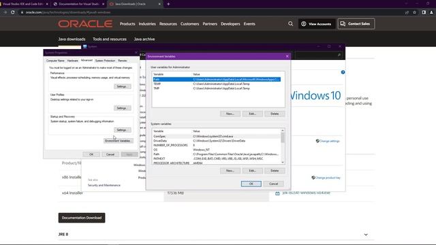Open the Events menu
The width and height of the screenshot is (436, 245).
click(249, 24)
